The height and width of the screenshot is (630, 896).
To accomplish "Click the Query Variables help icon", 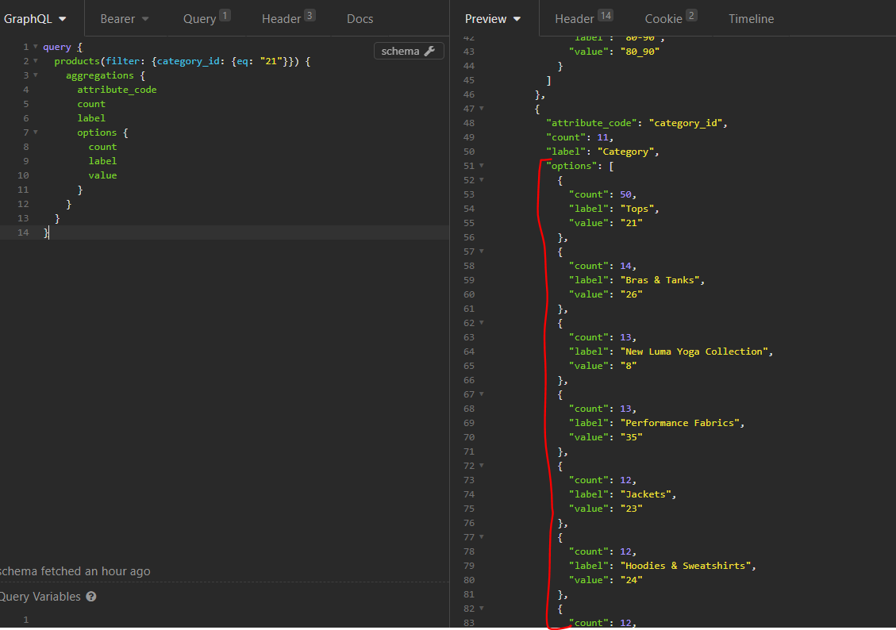I will [x=90, y=597].
